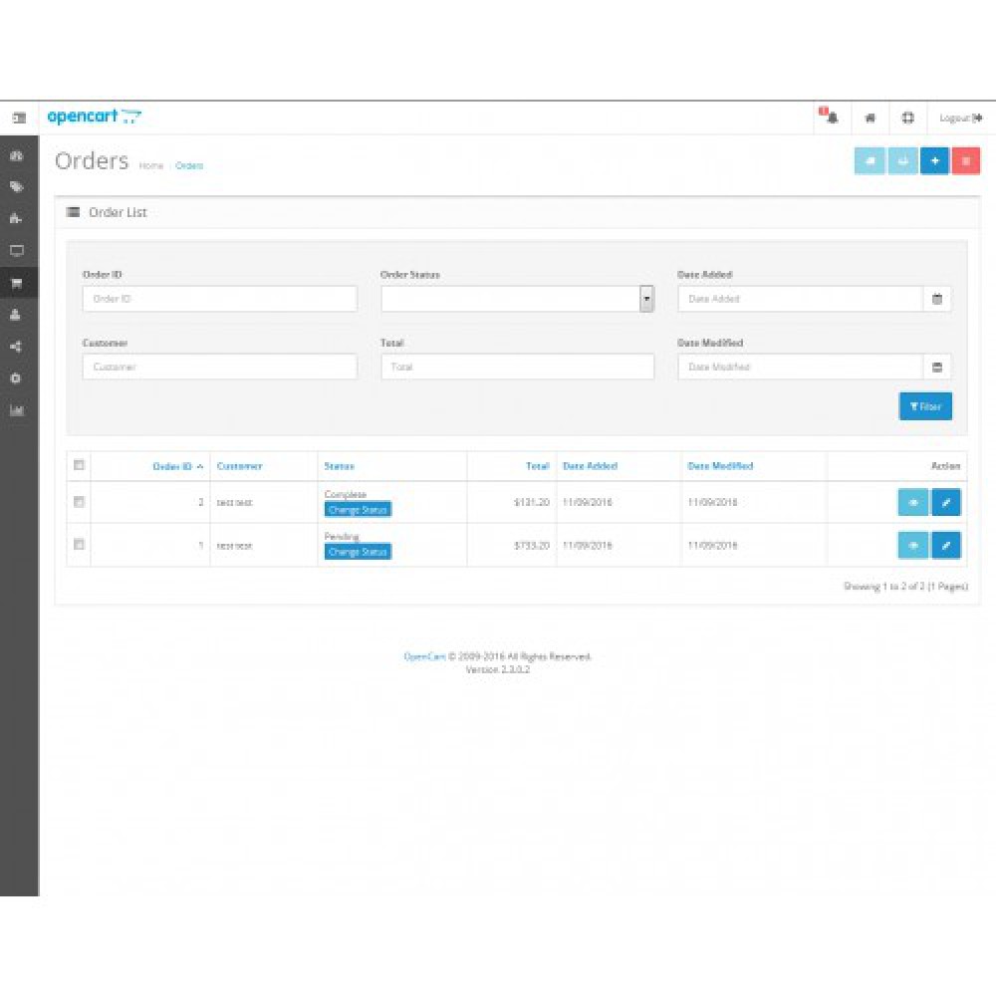Open the Catalog section in the sidebar
The image size is (996, 996).
point(17,187)
